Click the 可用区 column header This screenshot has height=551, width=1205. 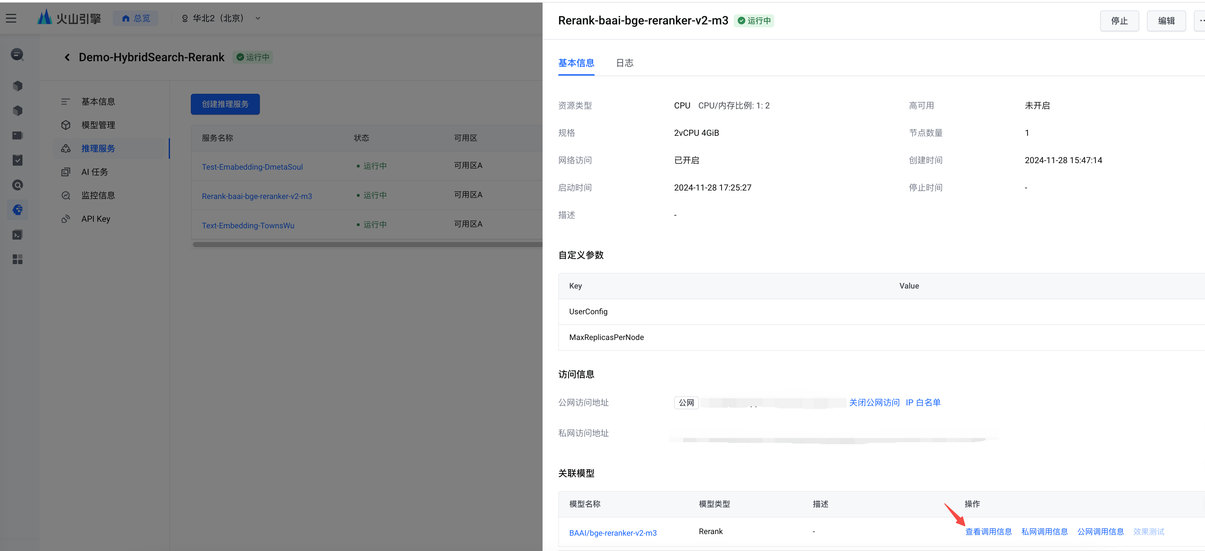click(x=465, y=137)
